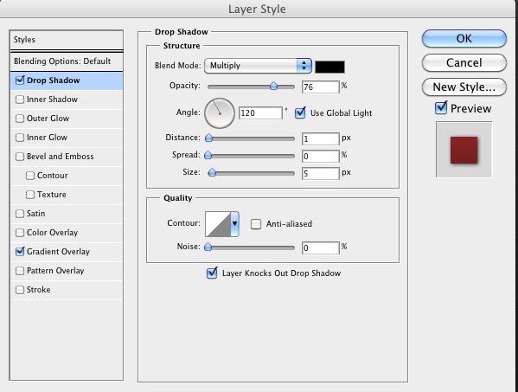Open the Blend Mode Multiply dropdown
This screenshot has width=518, height=392.
point(258,66)
